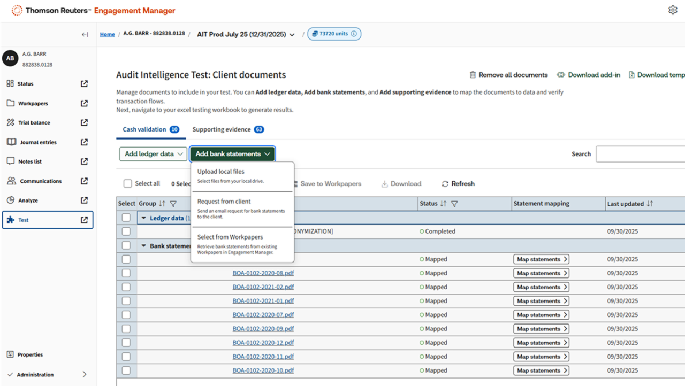685x386 pixels.
Task: Filter the Group column
Action: (x=173, y=204)
